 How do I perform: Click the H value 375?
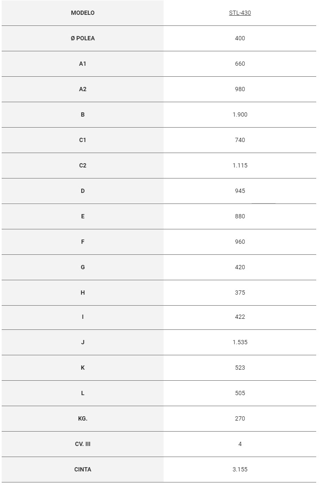point(240,293)
